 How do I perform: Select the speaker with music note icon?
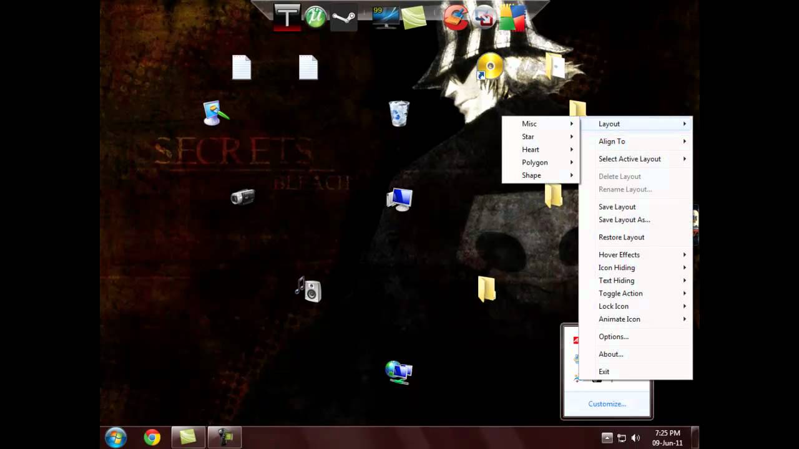click(x=308, y=290)
